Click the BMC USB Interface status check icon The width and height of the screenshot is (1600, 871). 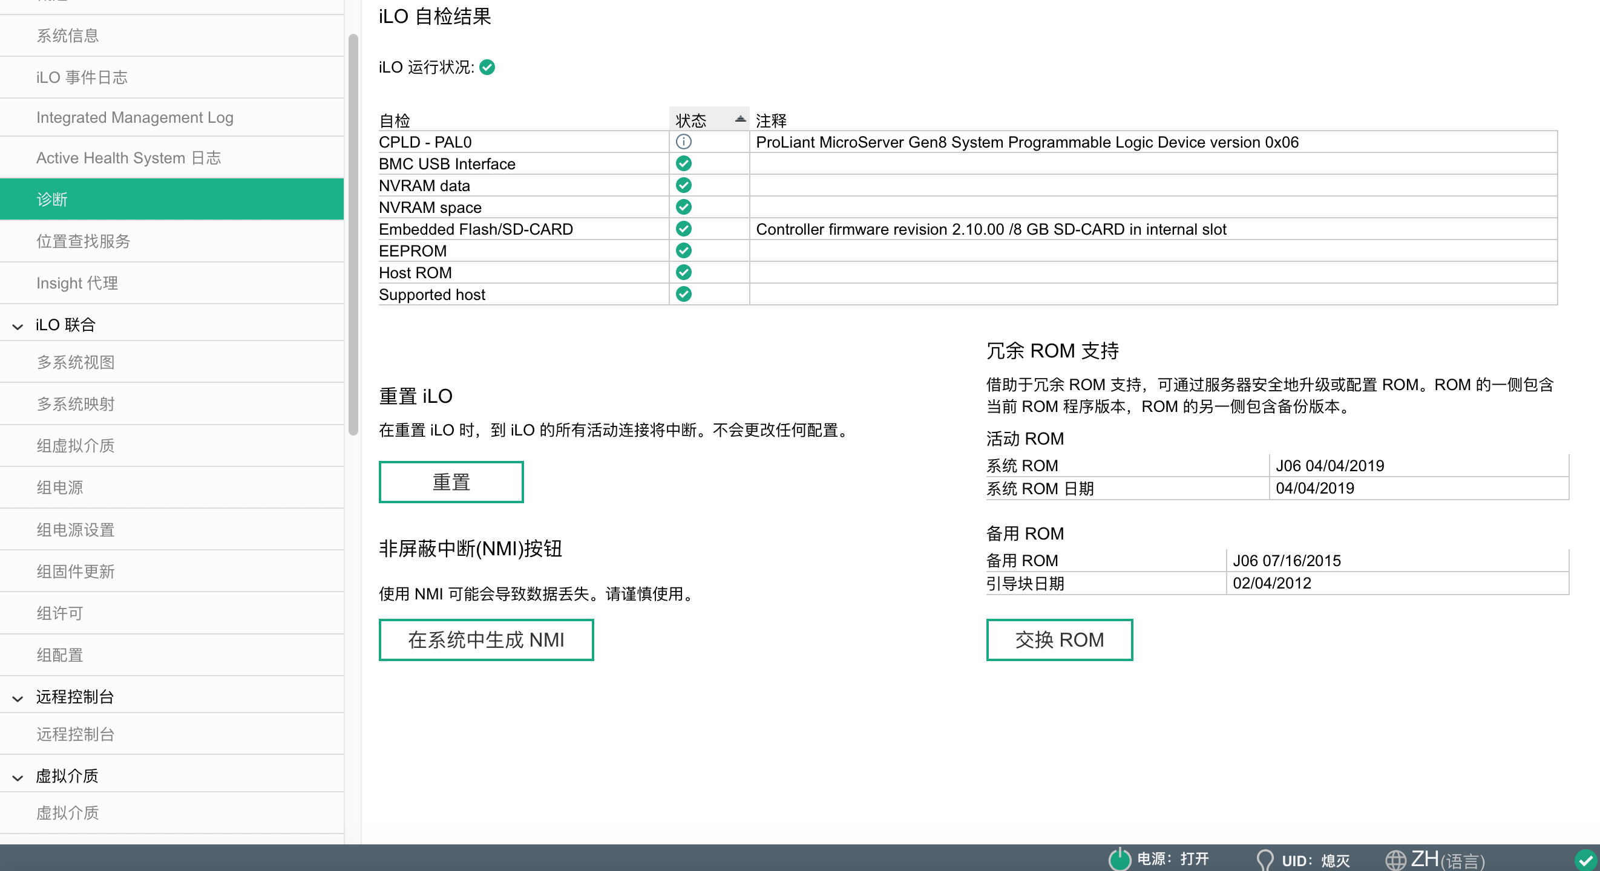click(683, 163)
